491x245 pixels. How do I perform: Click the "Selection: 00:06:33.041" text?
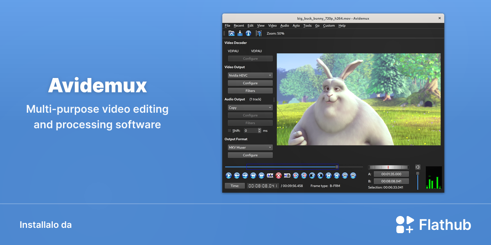pyautogui.click(x=385, y=187)
